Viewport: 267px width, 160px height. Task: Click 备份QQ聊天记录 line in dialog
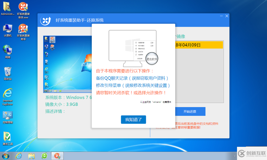132,78
